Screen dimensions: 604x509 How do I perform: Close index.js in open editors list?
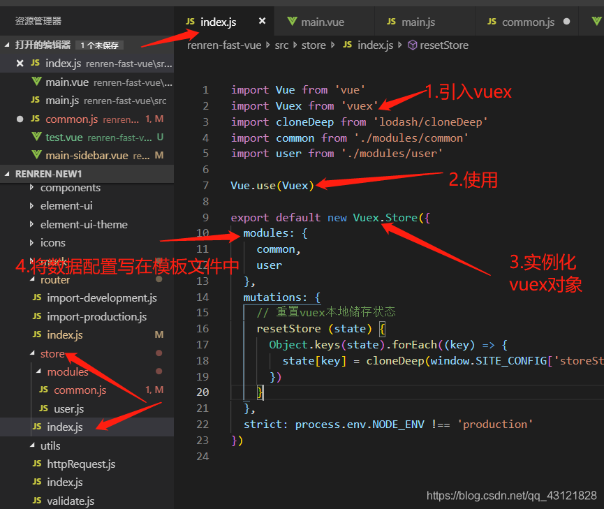point(20,64)
